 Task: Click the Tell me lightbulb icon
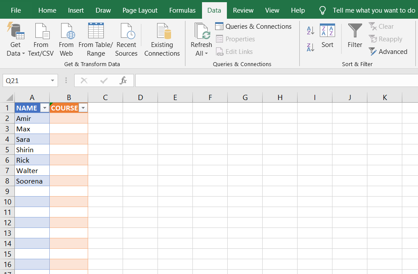coord(322,10)
